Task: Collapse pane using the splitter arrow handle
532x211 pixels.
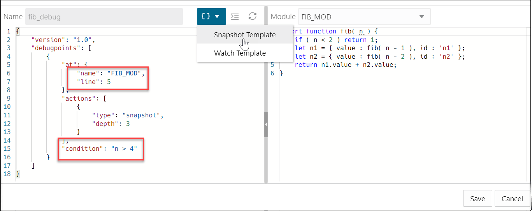Action: coord(266,124)
